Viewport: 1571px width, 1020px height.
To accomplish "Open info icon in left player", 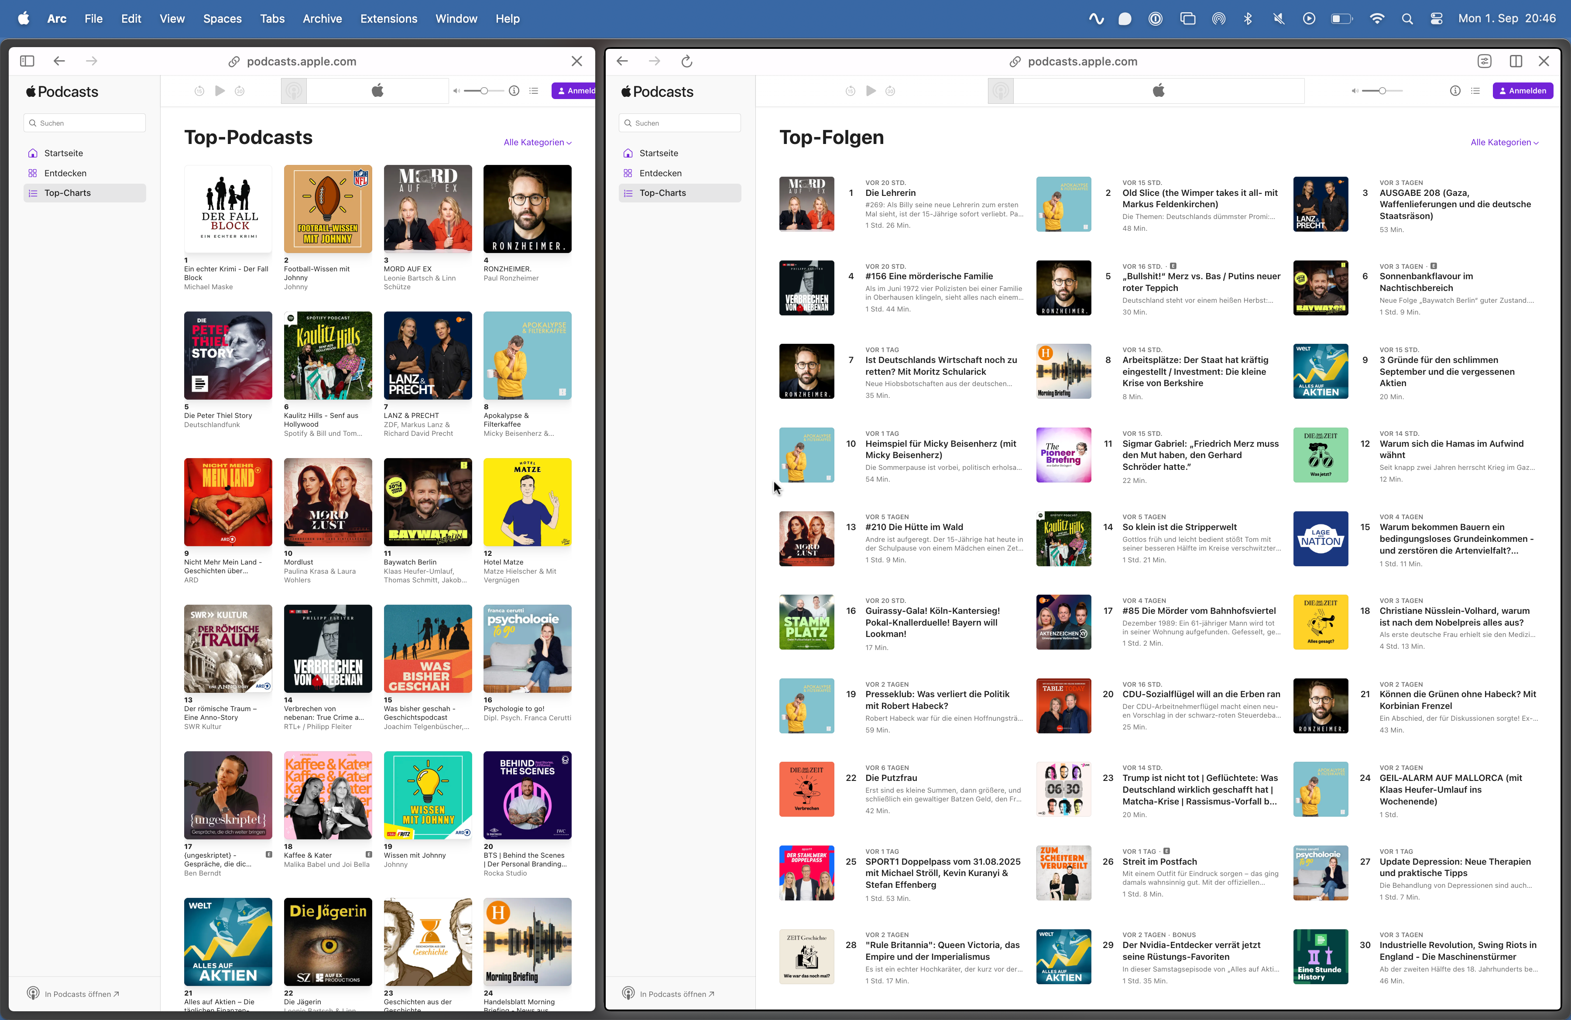I will 514,90.
